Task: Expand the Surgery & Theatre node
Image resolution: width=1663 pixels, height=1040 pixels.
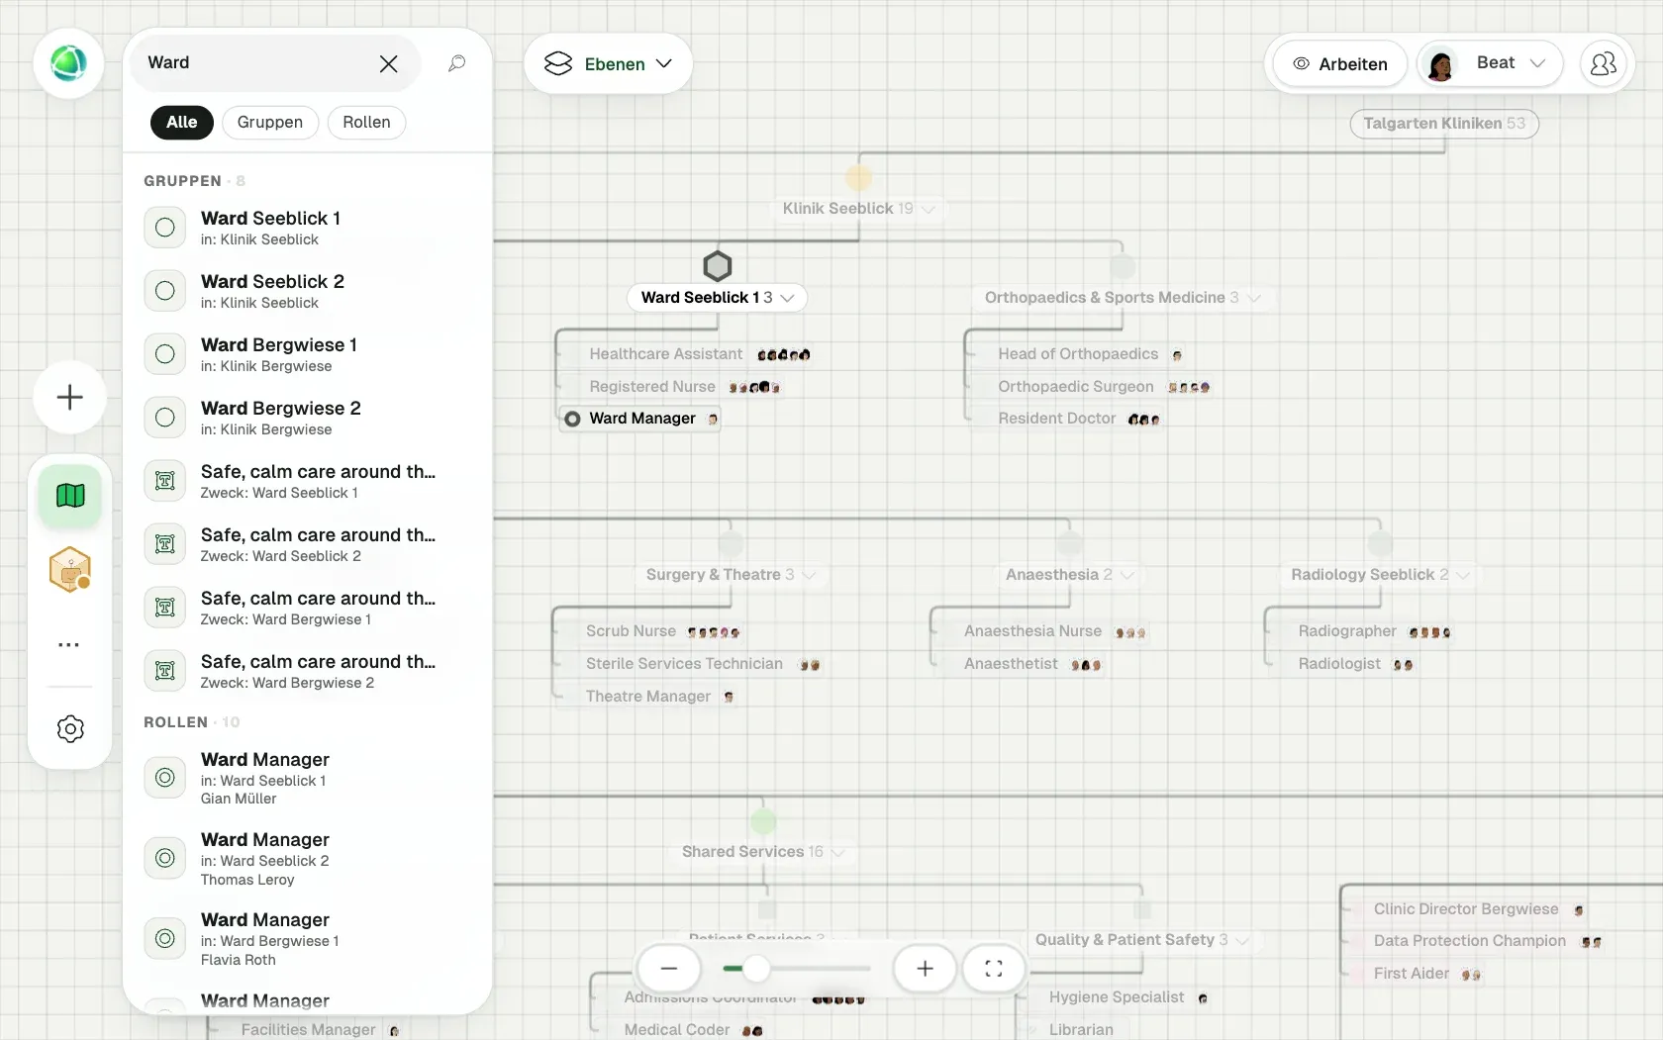Action: click(x=809, y=575)
